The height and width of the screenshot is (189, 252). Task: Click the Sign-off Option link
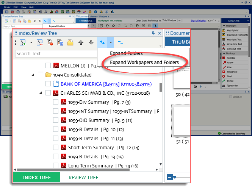(x=198, y=20)
